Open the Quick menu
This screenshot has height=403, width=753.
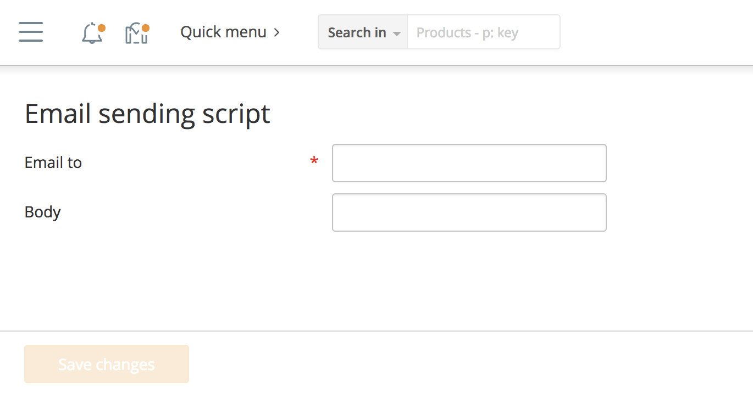(223, 32)
